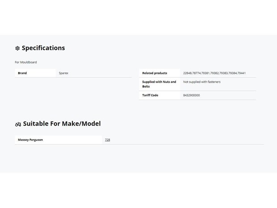Select the Sparex brand value
The image size is (277, 208).
coord(63,73)
